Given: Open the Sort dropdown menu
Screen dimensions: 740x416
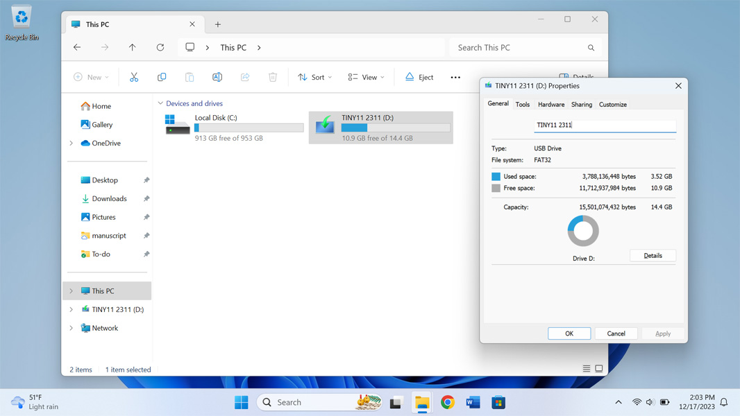Looking at the screenshot, I should [315, 77].
